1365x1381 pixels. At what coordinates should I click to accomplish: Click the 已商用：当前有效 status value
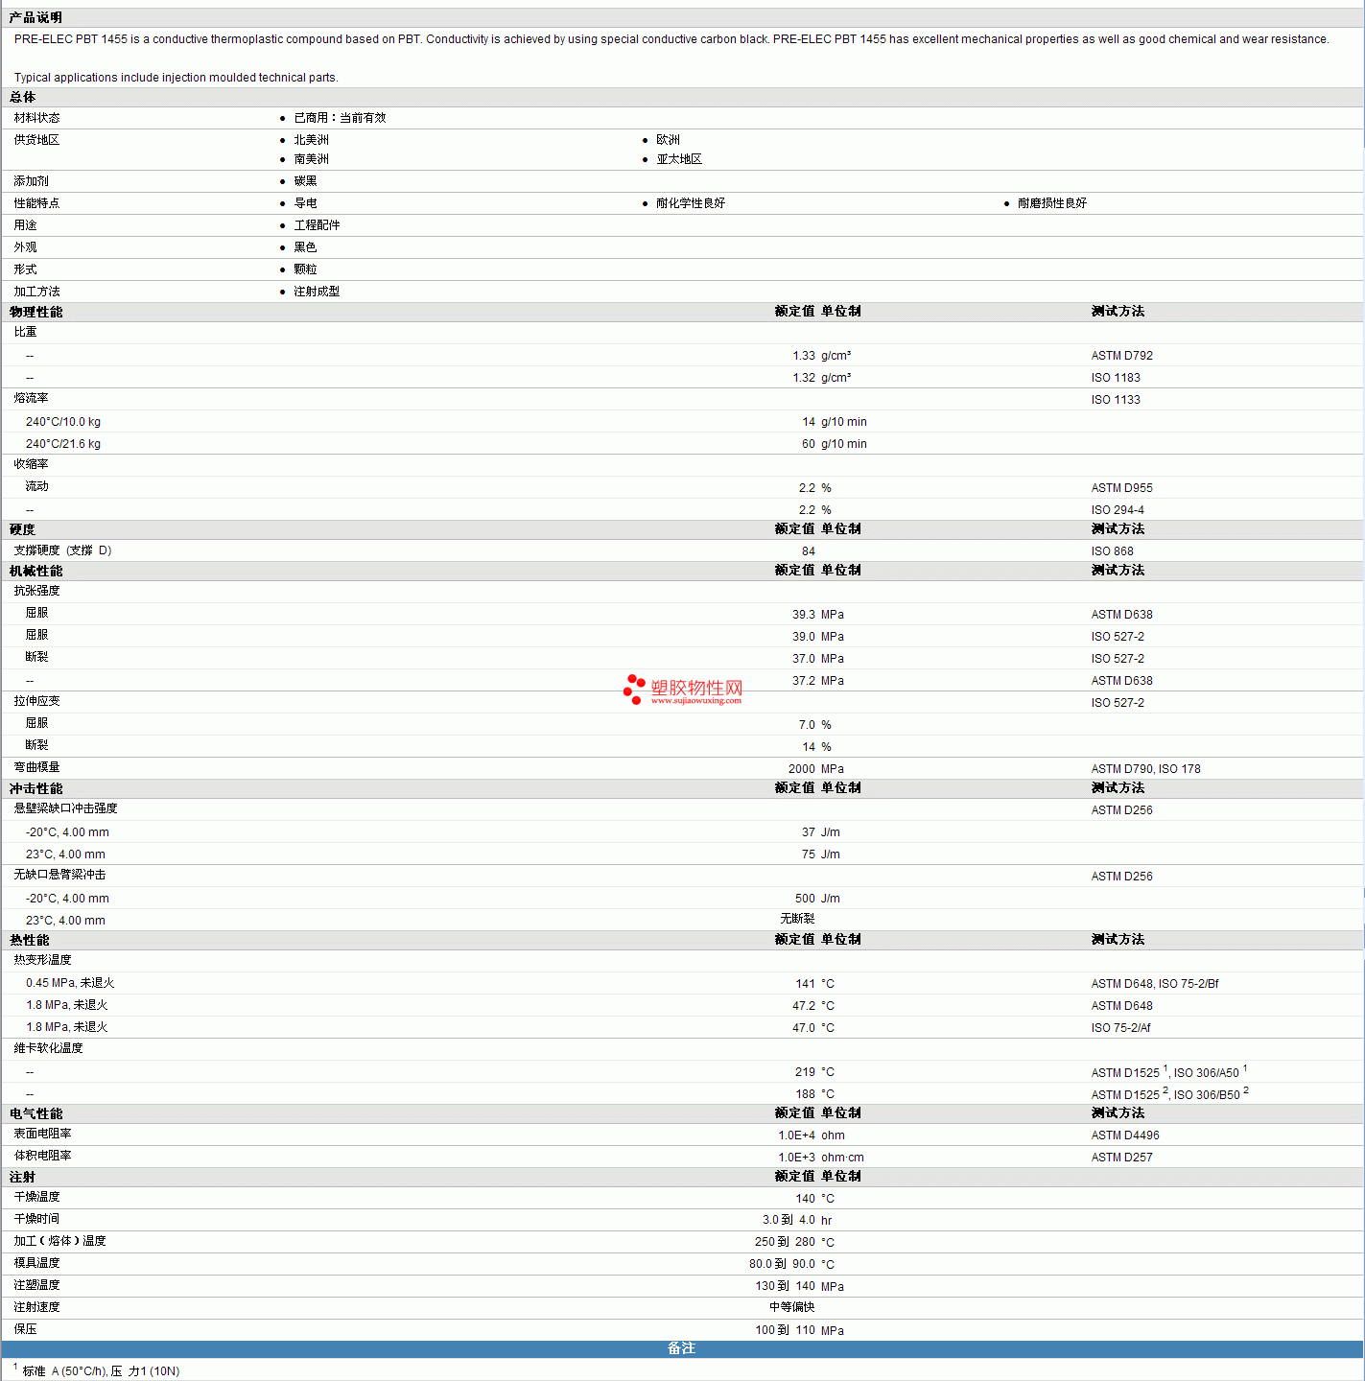pos(340,118)
